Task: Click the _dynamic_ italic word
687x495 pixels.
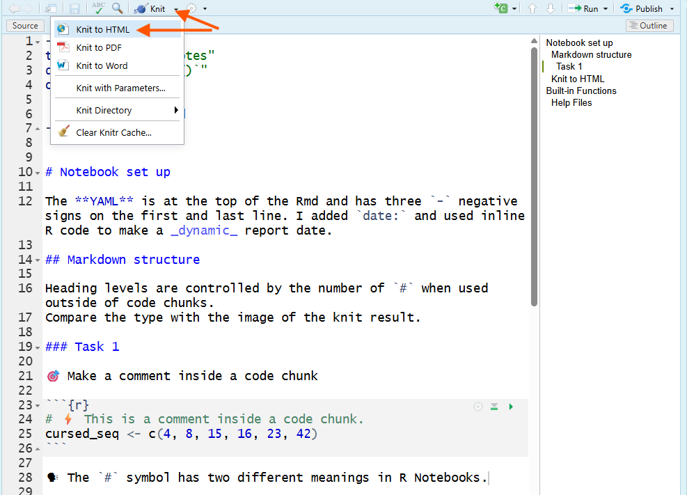Action: [204, 230]
